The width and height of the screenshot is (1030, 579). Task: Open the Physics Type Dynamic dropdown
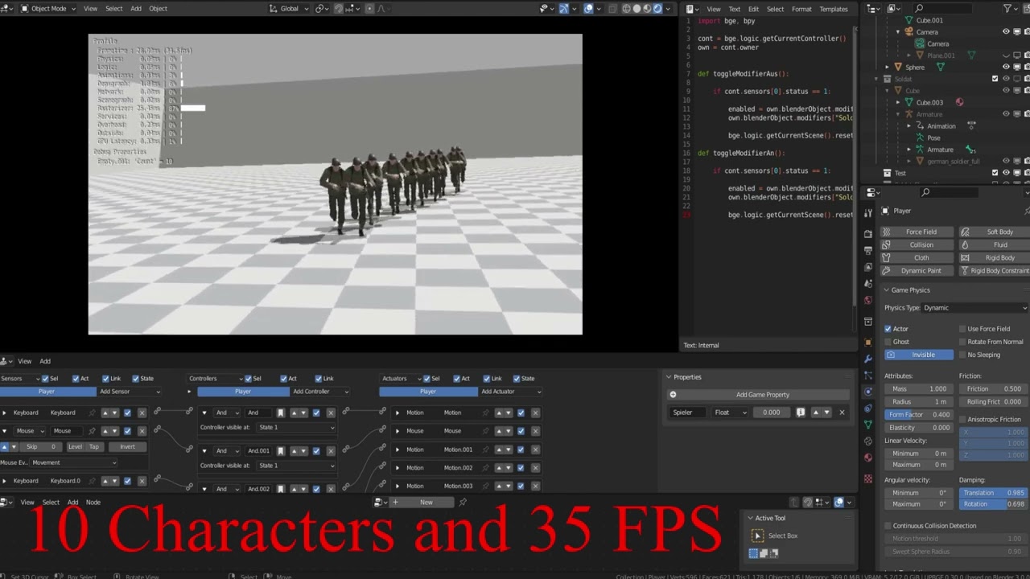[x=975, y=308]
